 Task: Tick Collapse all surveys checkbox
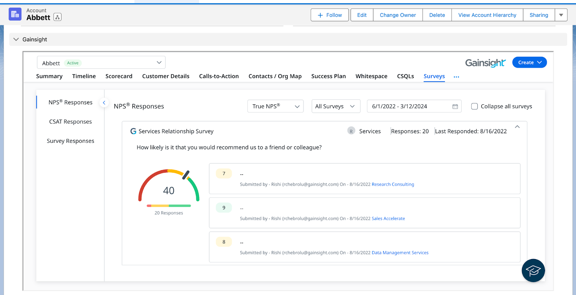click(x=474, y=106)
